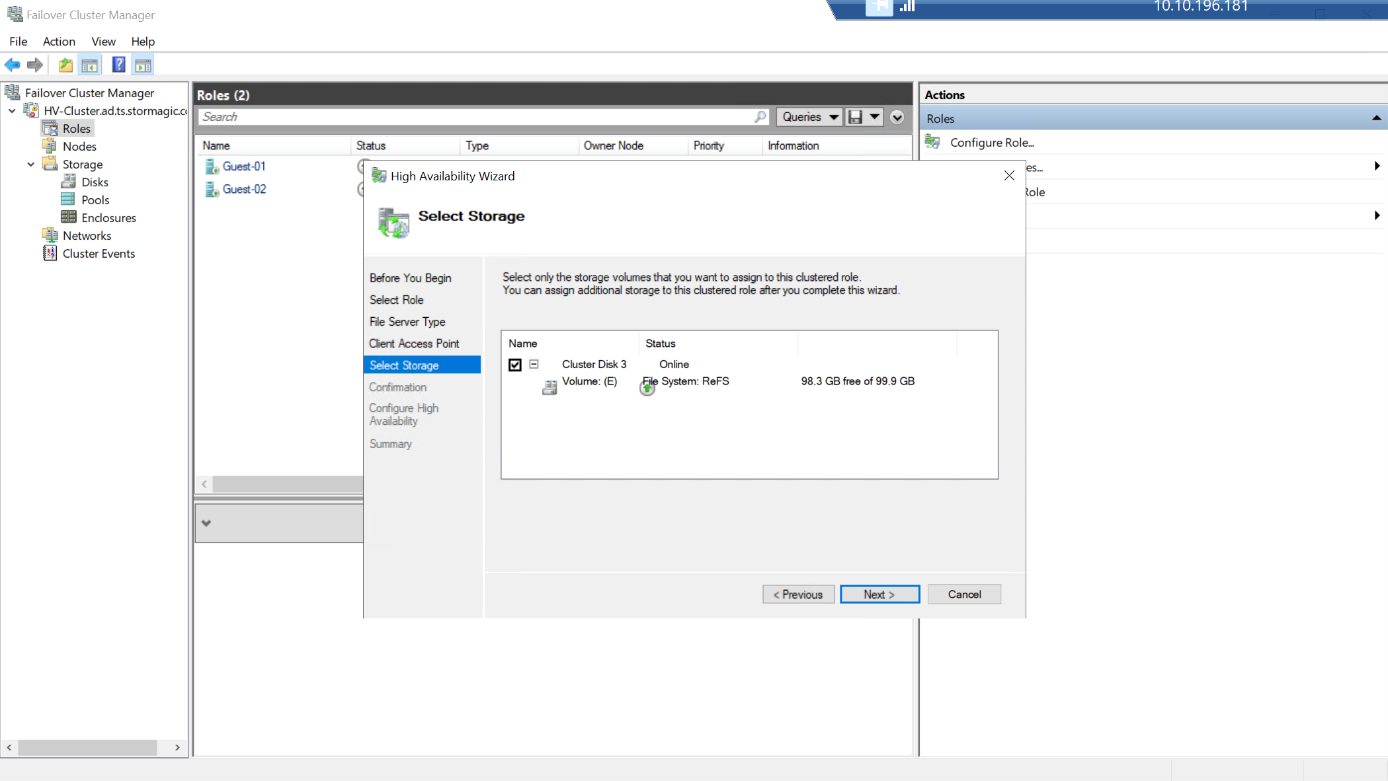
Task: Open the Help menu
Action: coord(143,41)
